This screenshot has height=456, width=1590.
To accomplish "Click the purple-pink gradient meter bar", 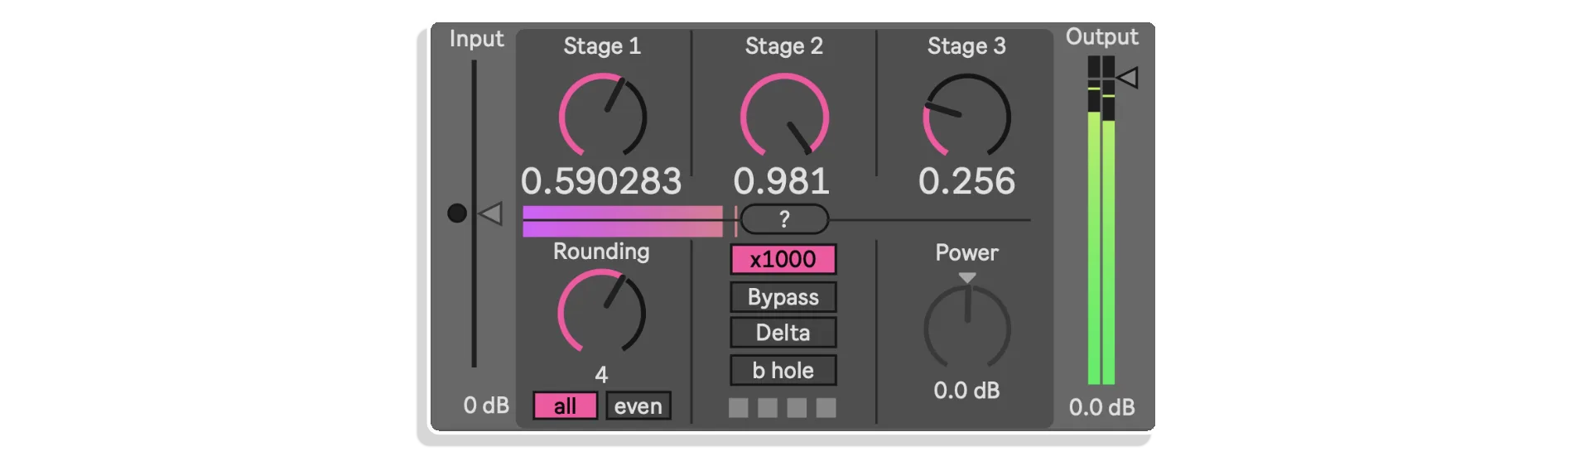I will coord(623,221).
